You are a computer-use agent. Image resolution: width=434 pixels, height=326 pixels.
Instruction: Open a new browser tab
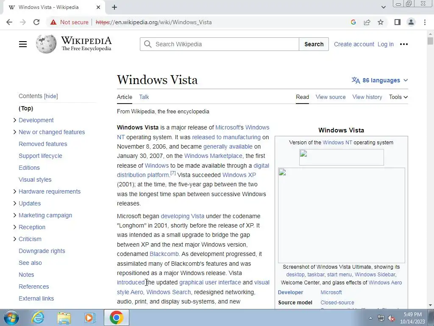[x=114, y=7]
